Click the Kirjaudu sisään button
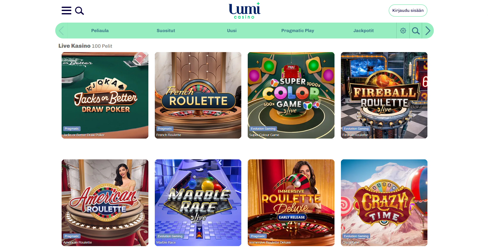The image size is (488, 252). coord(408,11)
